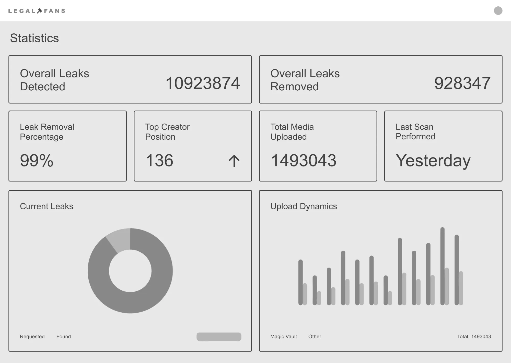
Task: Click the 1493043 media uploaded value
Action: point(304,161)
